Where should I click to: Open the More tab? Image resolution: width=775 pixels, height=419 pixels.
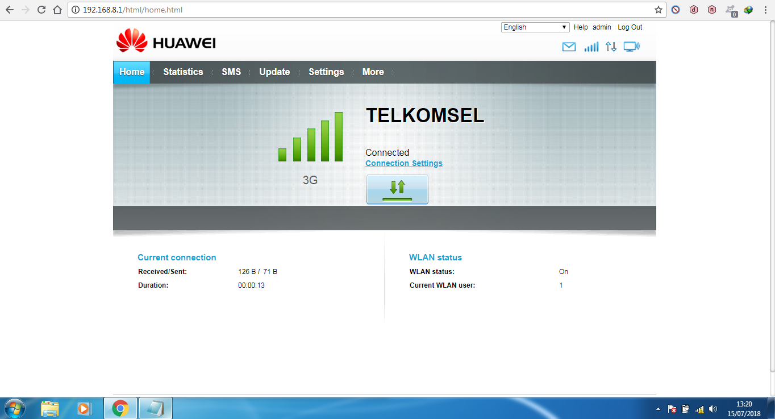(373, 72)
